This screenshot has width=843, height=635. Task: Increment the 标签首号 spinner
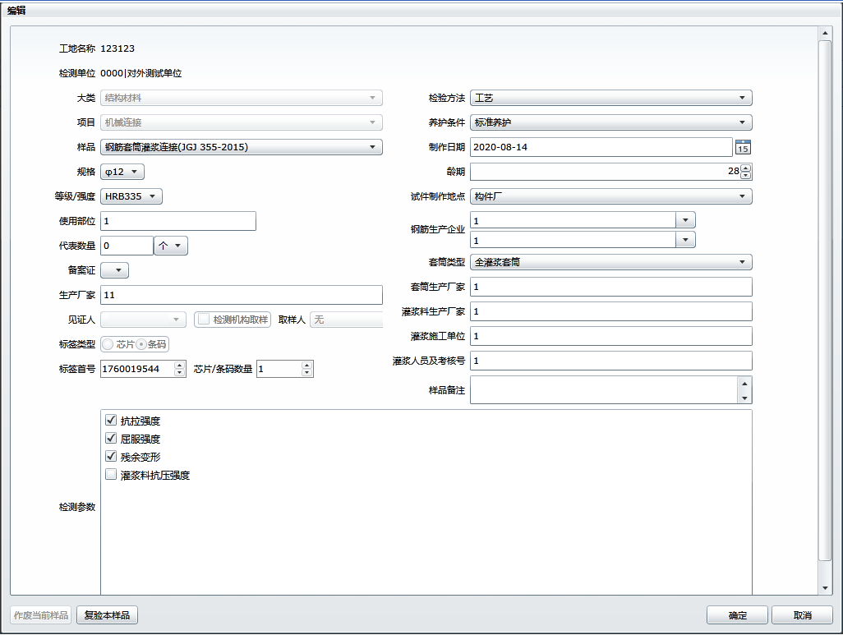point(180,365)
